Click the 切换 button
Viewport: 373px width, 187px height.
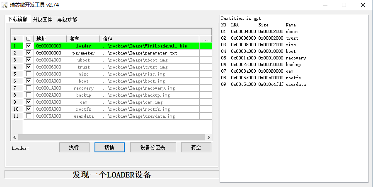coord(109,147)
